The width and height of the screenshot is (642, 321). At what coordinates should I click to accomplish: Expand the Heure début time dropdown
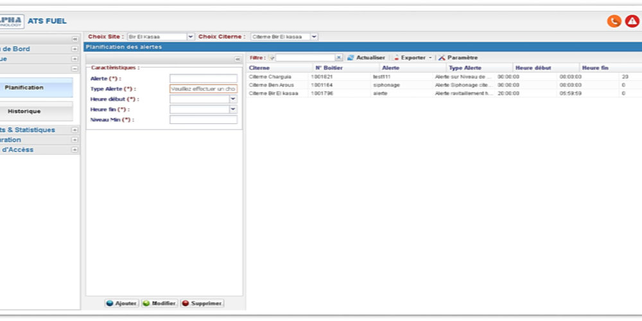(233, 100)
